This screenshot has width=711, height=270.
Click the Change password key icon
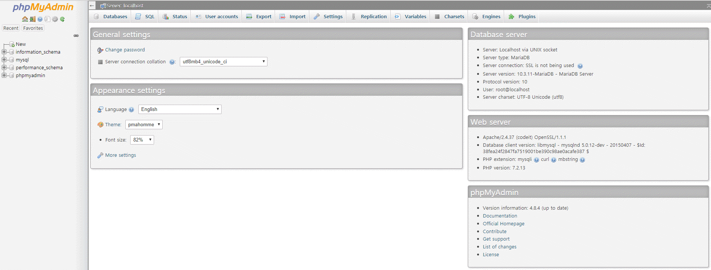(100, 50)
